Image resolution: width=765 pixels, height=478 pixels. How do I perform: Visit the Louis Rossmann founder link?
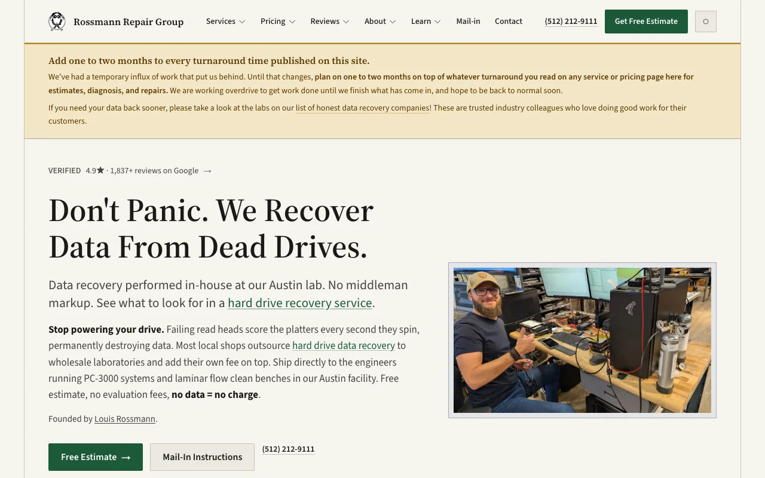click(125, 419)
